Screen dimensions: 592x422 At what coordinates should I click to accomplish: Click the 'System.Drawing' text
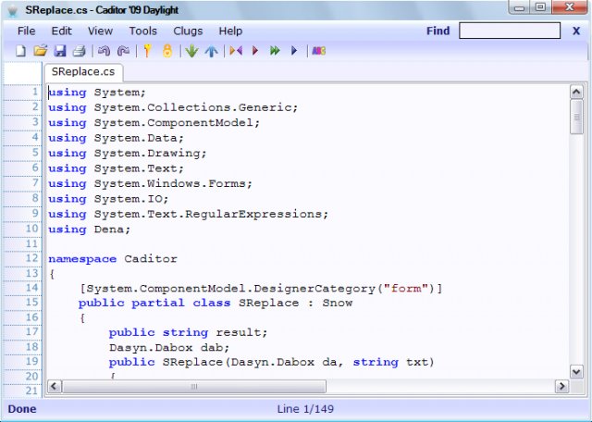(147, 153)
